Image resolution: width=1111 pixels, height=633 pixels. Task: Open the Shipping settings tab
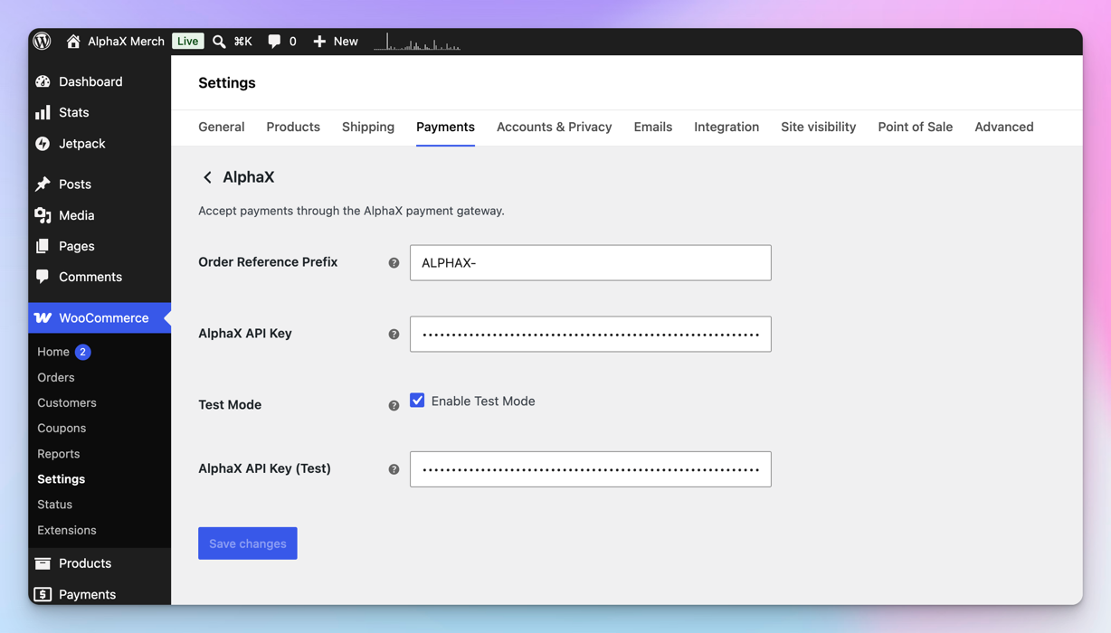[x=368, y=127]
